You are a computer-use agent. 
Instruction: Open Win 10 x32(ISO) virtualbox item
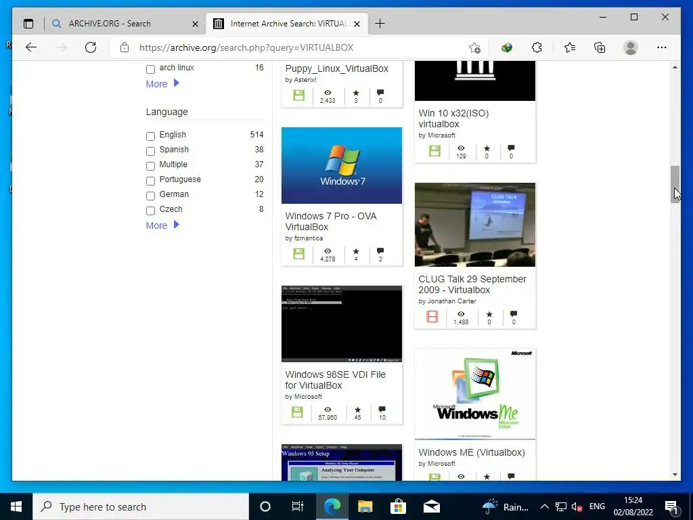pos(453,118)
